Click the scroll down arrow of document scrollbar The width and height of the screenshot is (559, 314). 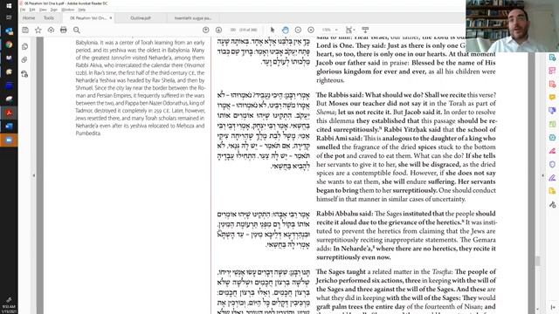pyautogui.click(x=538, y=310)
